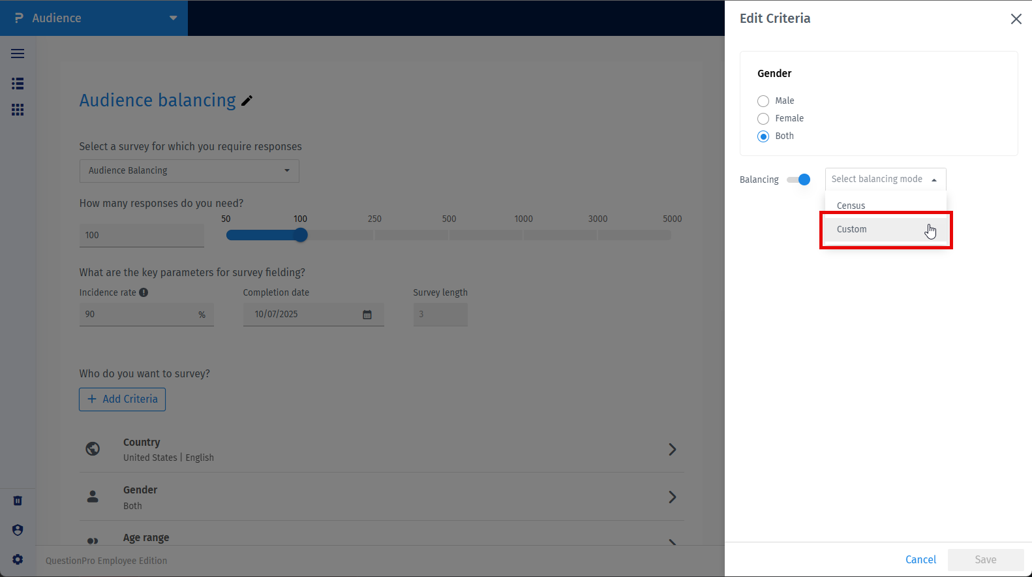Open the hamburger menu icon
Screen dimensions: 1032x577
[x=18, y=54]
